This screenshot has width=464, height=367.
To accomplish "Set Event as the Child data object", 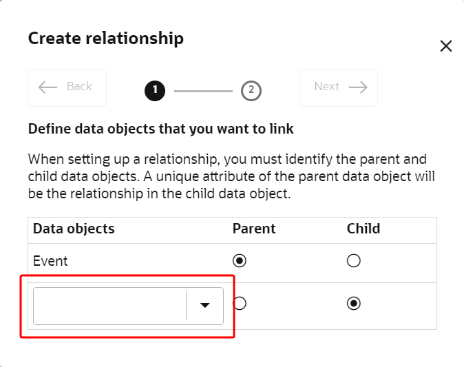I will (354, 261).
